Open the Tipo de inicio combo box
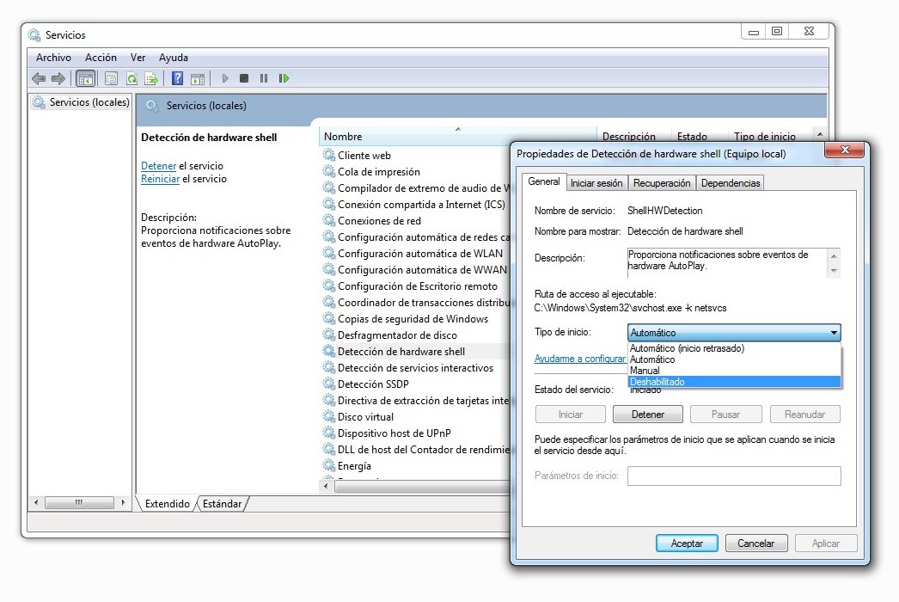The height and width of the screenshot is (602, 899). 734,332
